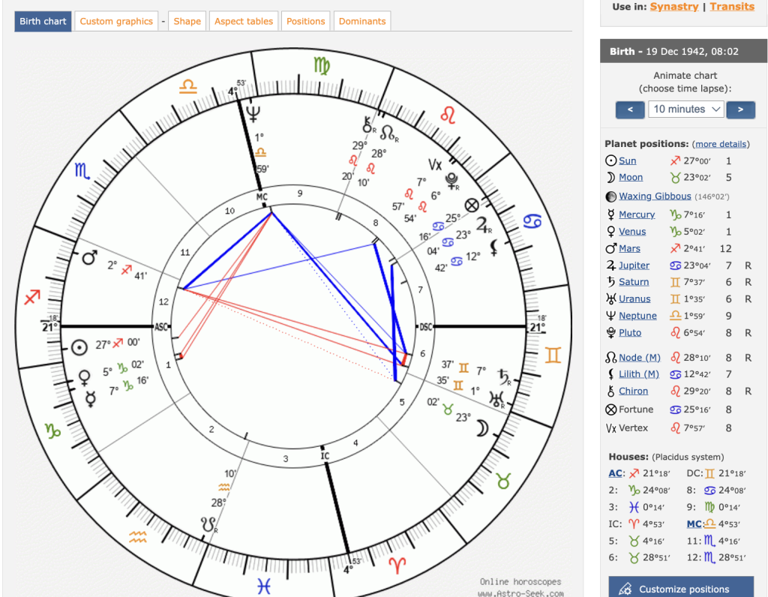
Task: Open the Synastry link
Action: 673,7
